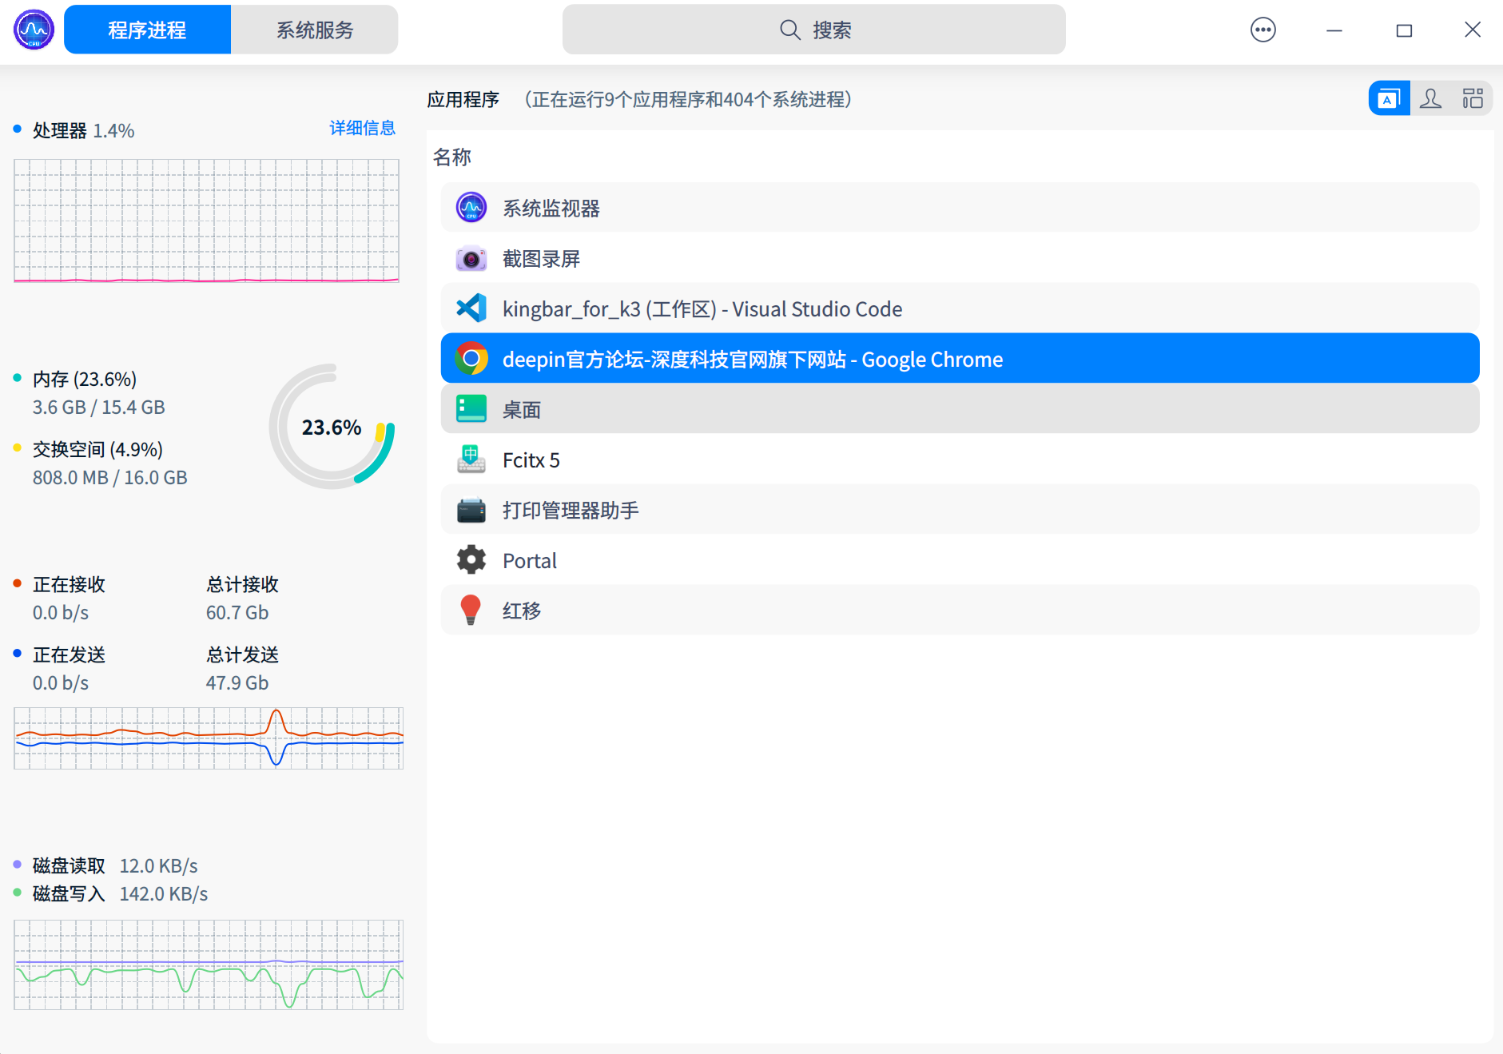
Task: Toggle the applications view mode button
Action: pos(1389,97)
